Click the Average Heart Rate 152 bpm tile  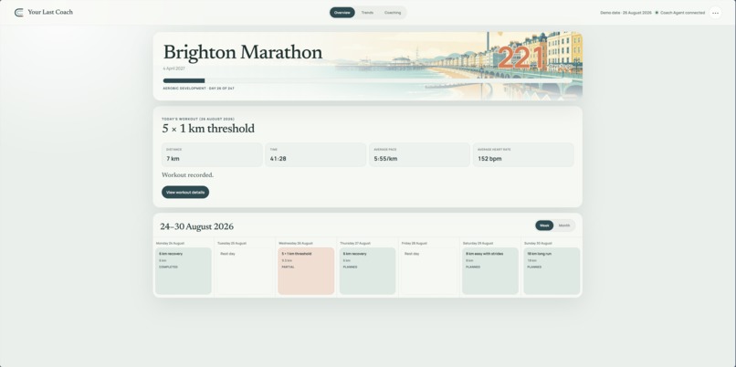click(523, 154)
